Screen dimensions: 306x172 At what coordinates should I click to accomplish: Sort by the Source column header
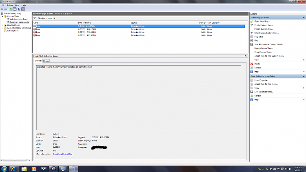click(x=149, y=23)
